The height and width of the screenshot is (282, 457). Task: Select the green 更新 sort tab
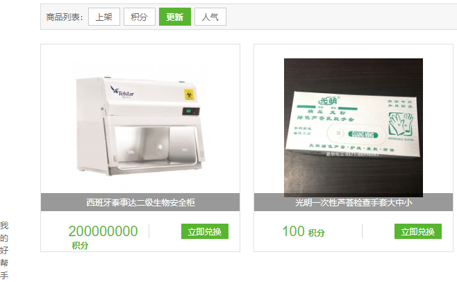[x=175, y=17]
